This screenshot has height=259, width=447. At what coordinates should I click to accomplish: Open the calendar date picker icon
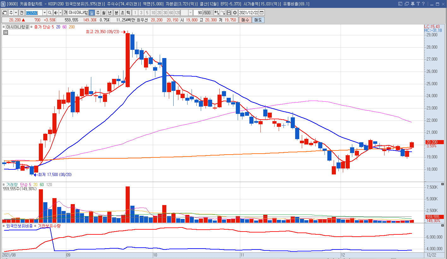[x=262, y=13]
